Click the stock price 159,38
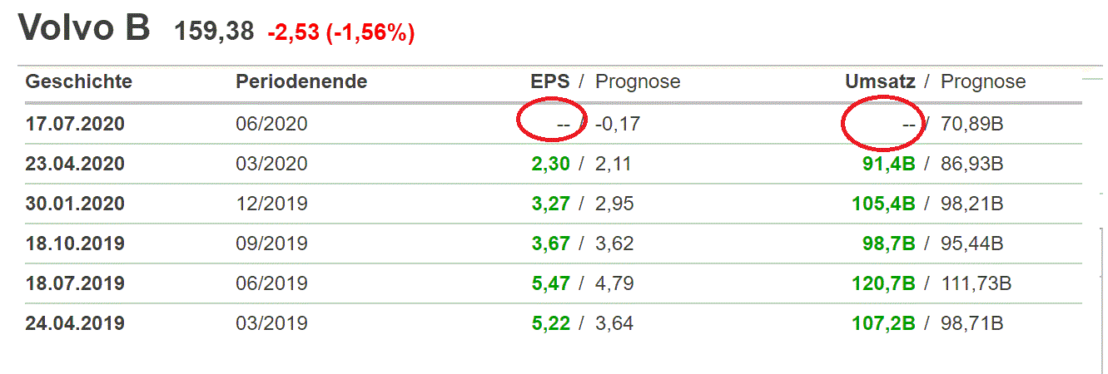Image resolution: width=1108 pixels, height=374 pixels. 214,32
